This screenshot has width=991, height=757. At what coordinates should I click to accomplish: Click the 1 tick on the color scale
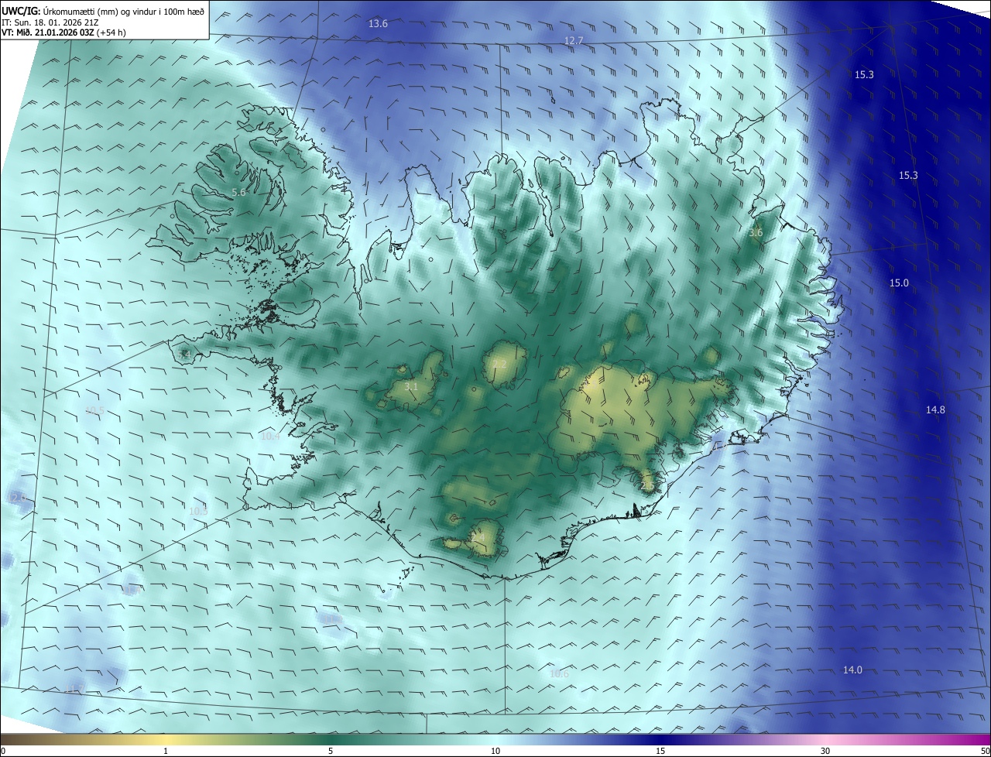tap(166, 752)
